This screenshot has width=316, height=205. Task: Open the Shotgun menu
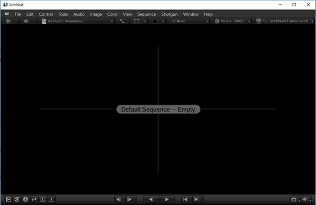(x=170, y=14)
